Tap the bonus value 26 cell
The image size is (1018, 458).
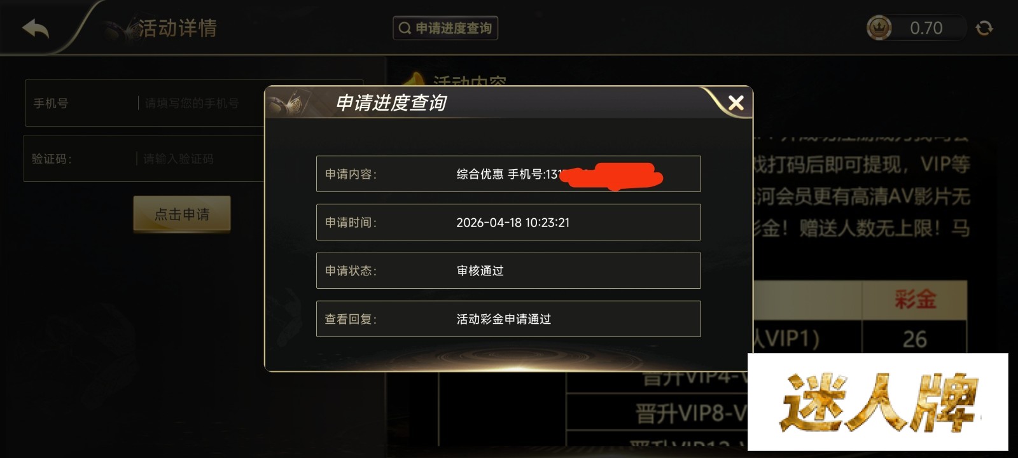pos(915,338)
